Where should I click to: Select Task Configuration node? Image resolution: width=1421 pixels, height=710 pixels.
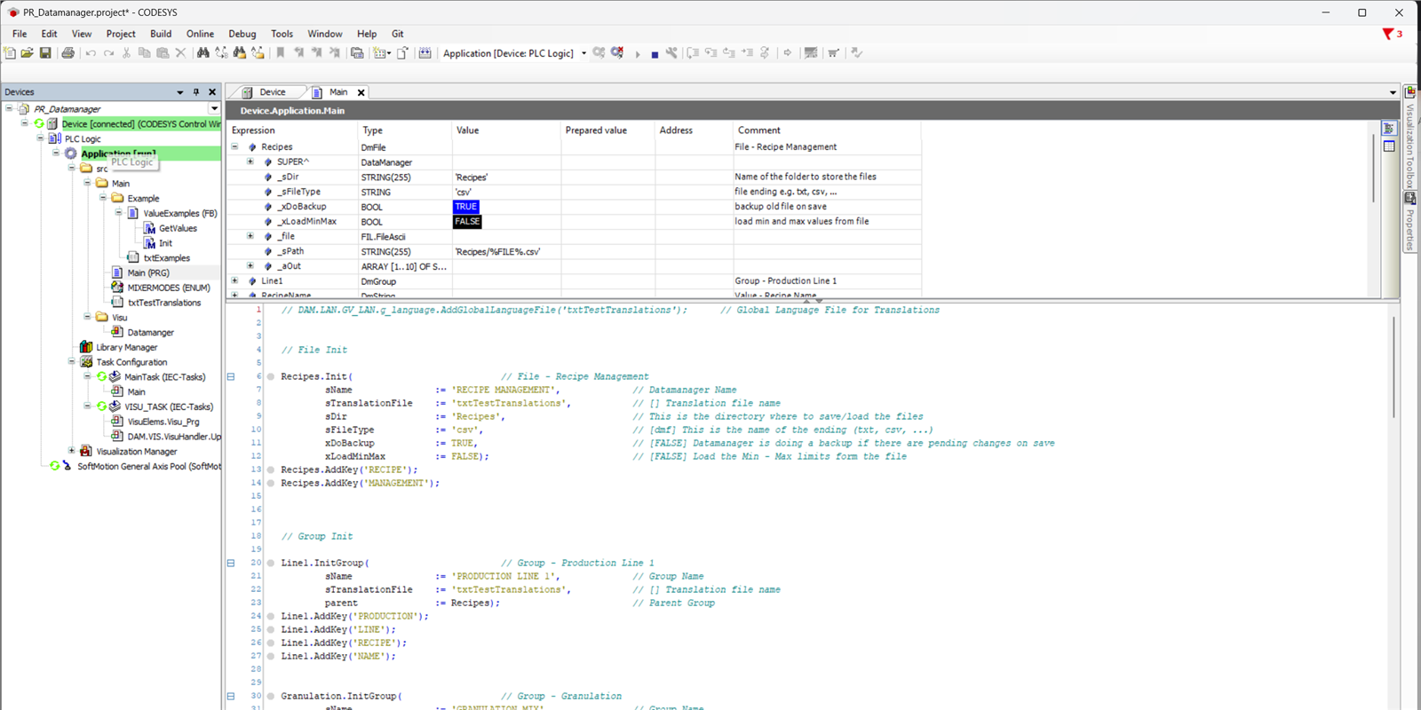coord(131,362)
